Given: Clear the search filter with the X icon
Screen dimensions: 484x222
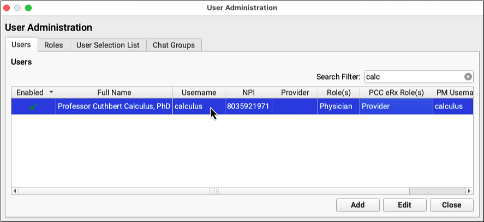Looking at the screenshot, I should pyautogui.click(x=468, y=77).
